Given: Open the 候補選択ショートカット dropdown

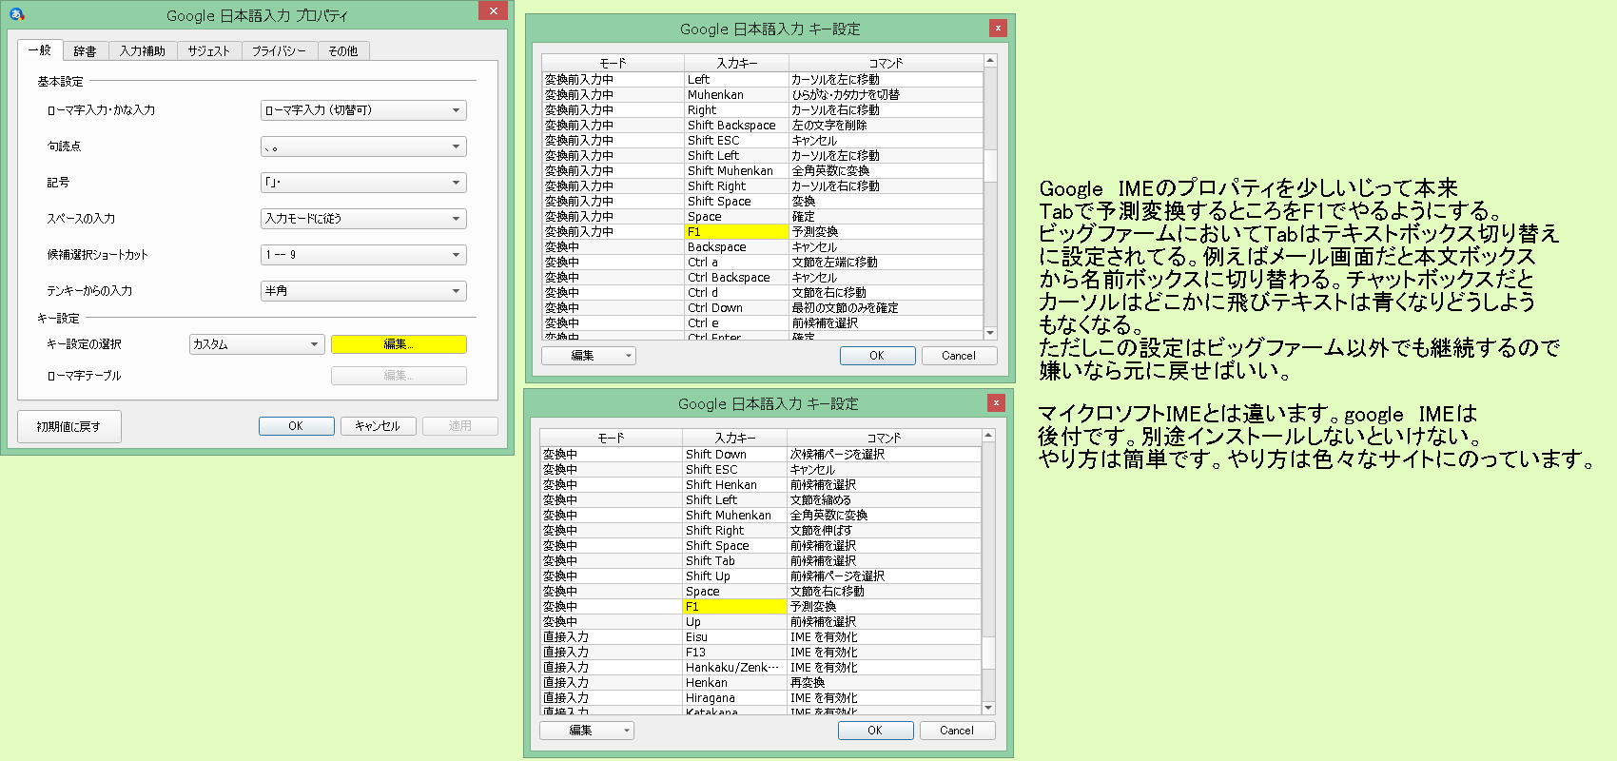Looking at the screenshot, I should 363,255.
